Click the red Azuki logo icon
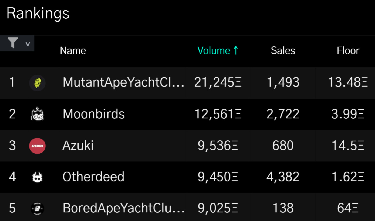Viewport: 375px width, 221px height. pyautogui.click(x=37, y=146)
